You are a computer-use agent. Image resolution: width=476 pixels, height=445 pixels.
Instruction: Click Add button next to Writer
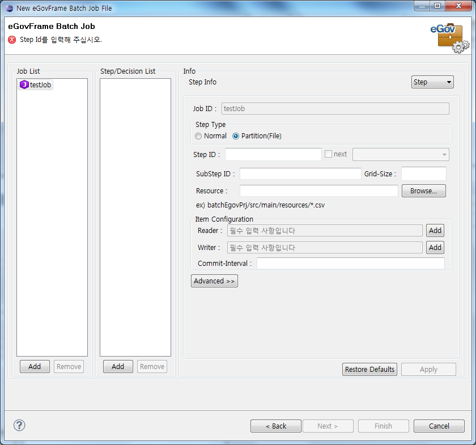[x=435, y=248]
